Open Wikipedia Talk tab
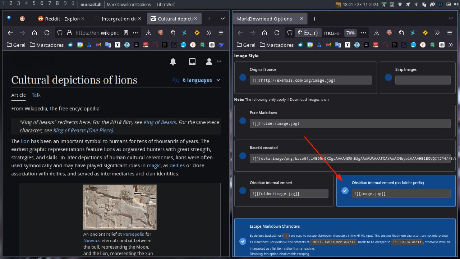 coord(36,95)
